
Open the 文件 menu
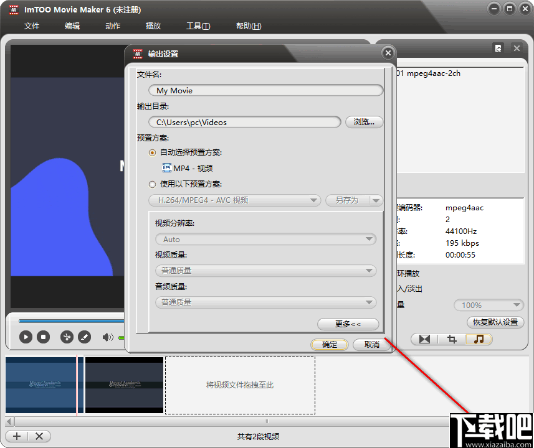(x=32, y=26)
